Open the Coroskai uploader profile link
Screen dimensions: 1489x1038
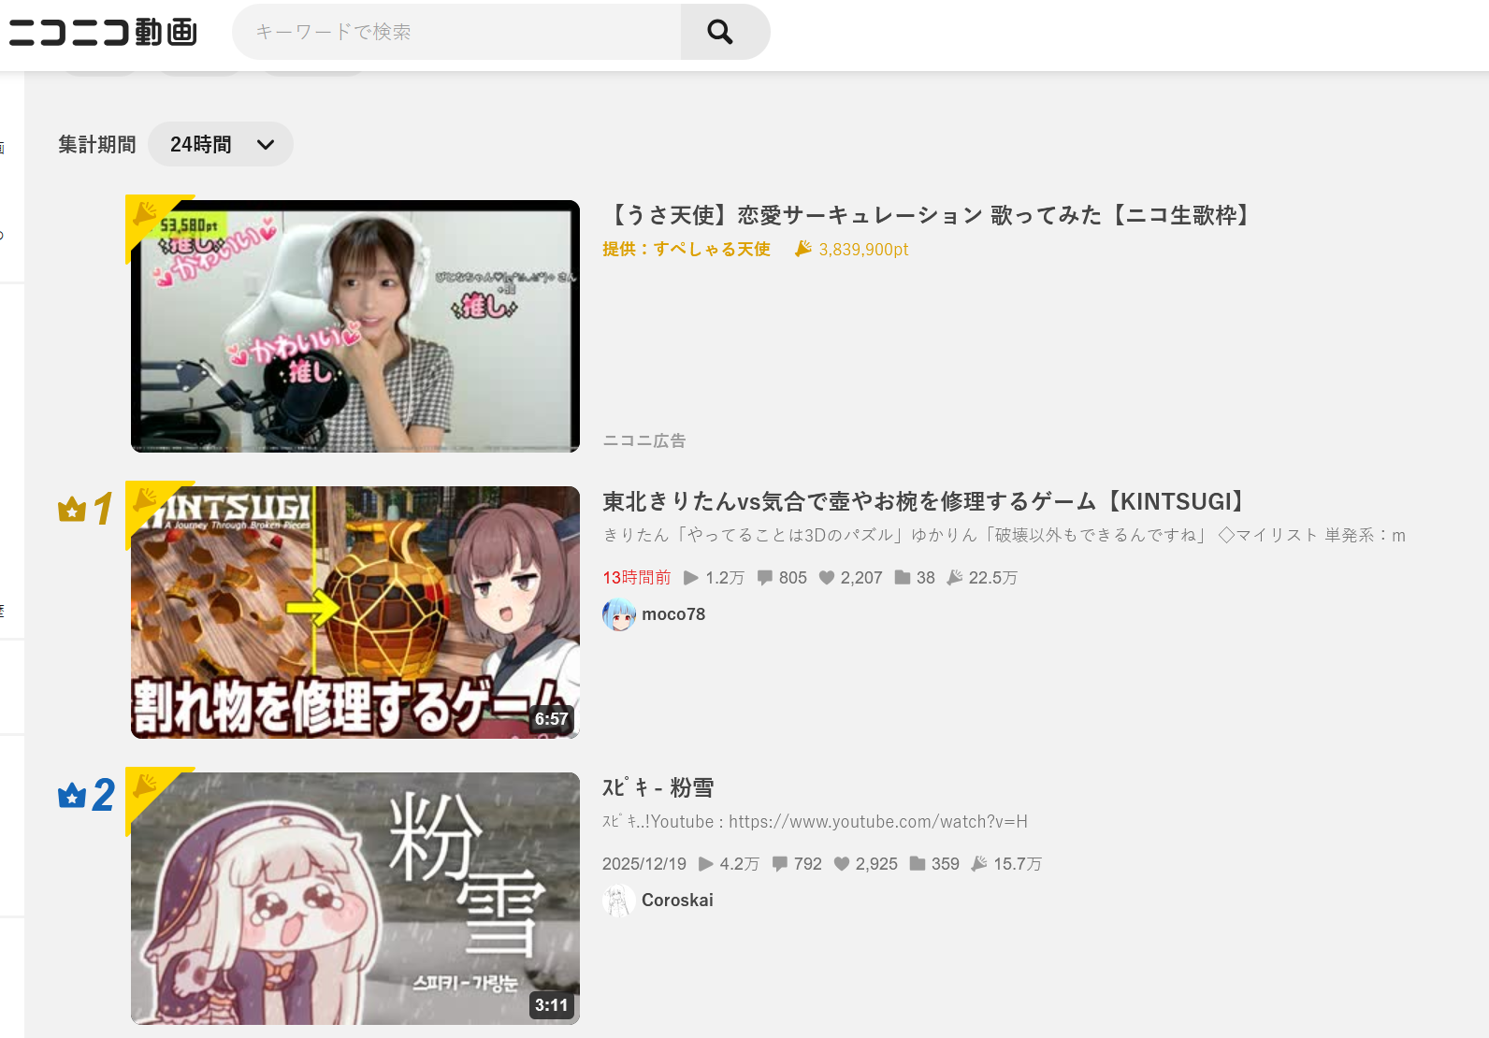pos(677,901)
